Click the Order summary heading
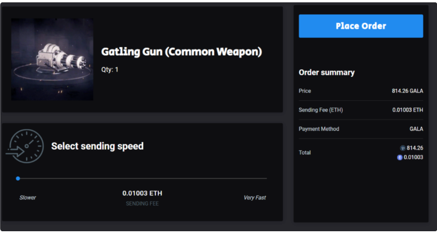437x233 pixels. (x=327, y=72)
